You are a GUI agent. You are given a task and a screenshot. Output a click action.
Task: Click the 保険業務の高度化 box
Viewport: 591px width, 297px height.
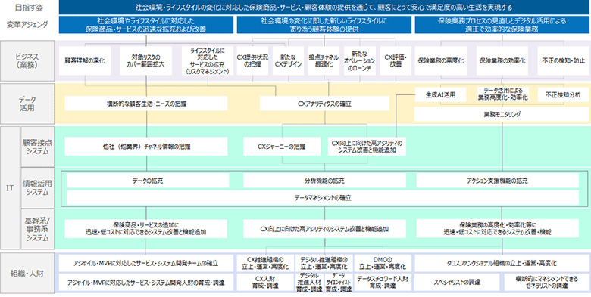(x=441, y=60)
